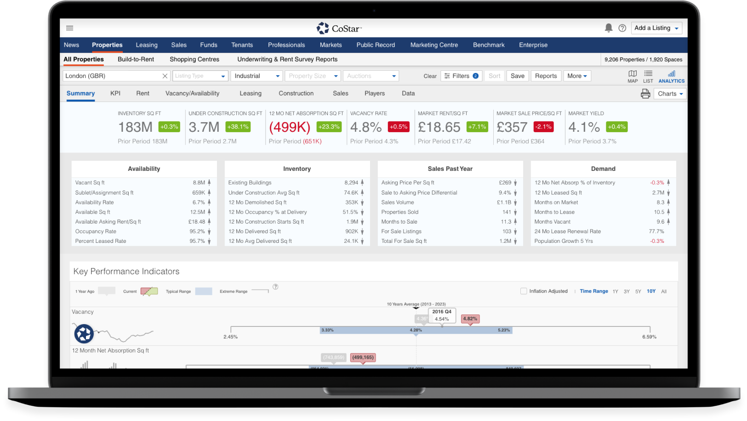This screenshot has height=421, width=747.
Task: Open the Auctions dropdown
Action: (371, 76)
